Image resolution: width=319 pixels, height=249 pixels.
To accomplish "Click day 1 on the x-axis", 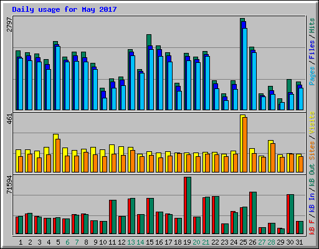I will 21,242.
